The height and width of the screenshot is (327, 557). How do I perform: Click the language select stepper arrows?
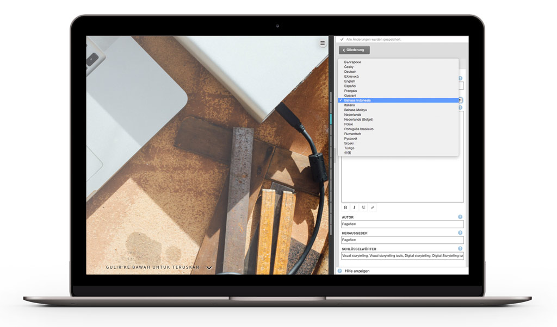(x=461, y=100)
